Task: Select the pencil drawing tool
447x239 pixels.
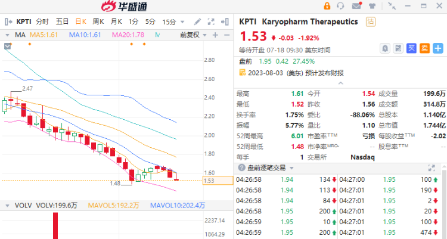Action: (197, 21)
